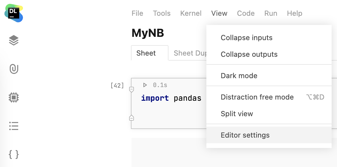Open the layers panel in sidebar
This screenshot has width=337, height=167.
[14, 40]
